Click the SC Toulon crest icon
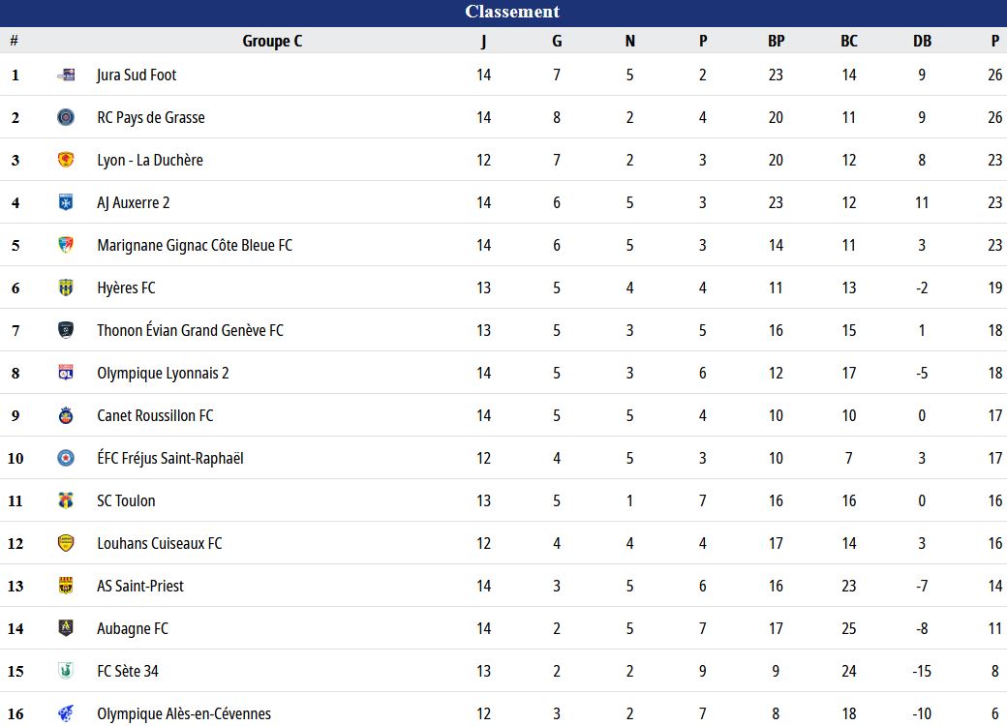This screenshot has height=726, width=1007. pyautogui.click(x=66, y=500)
